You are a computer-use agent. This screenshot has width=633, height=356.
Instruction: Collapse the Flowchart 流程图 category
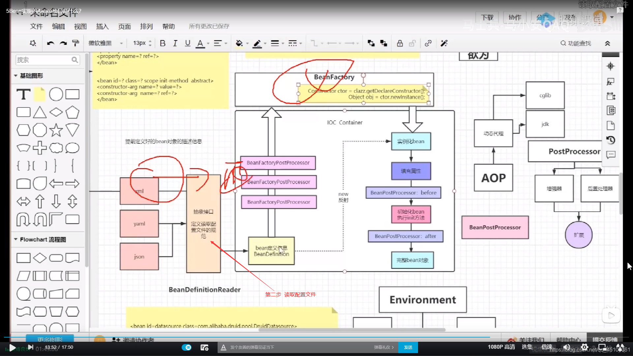coord(15,239)
